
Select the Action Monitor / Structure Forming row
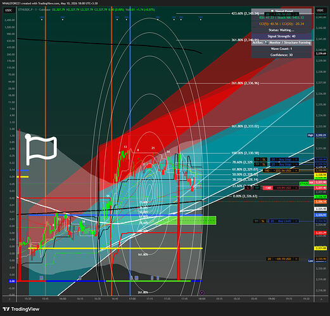[x=281, y=42]
